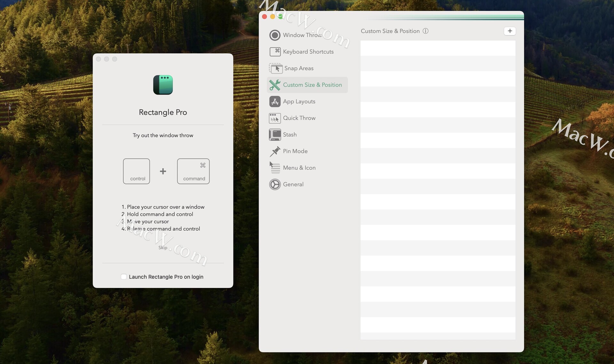Image resolution: width=614 pixels, height=364 pixels.
Task: Minimize the settings window with yellow button
Action: (272, 17)
